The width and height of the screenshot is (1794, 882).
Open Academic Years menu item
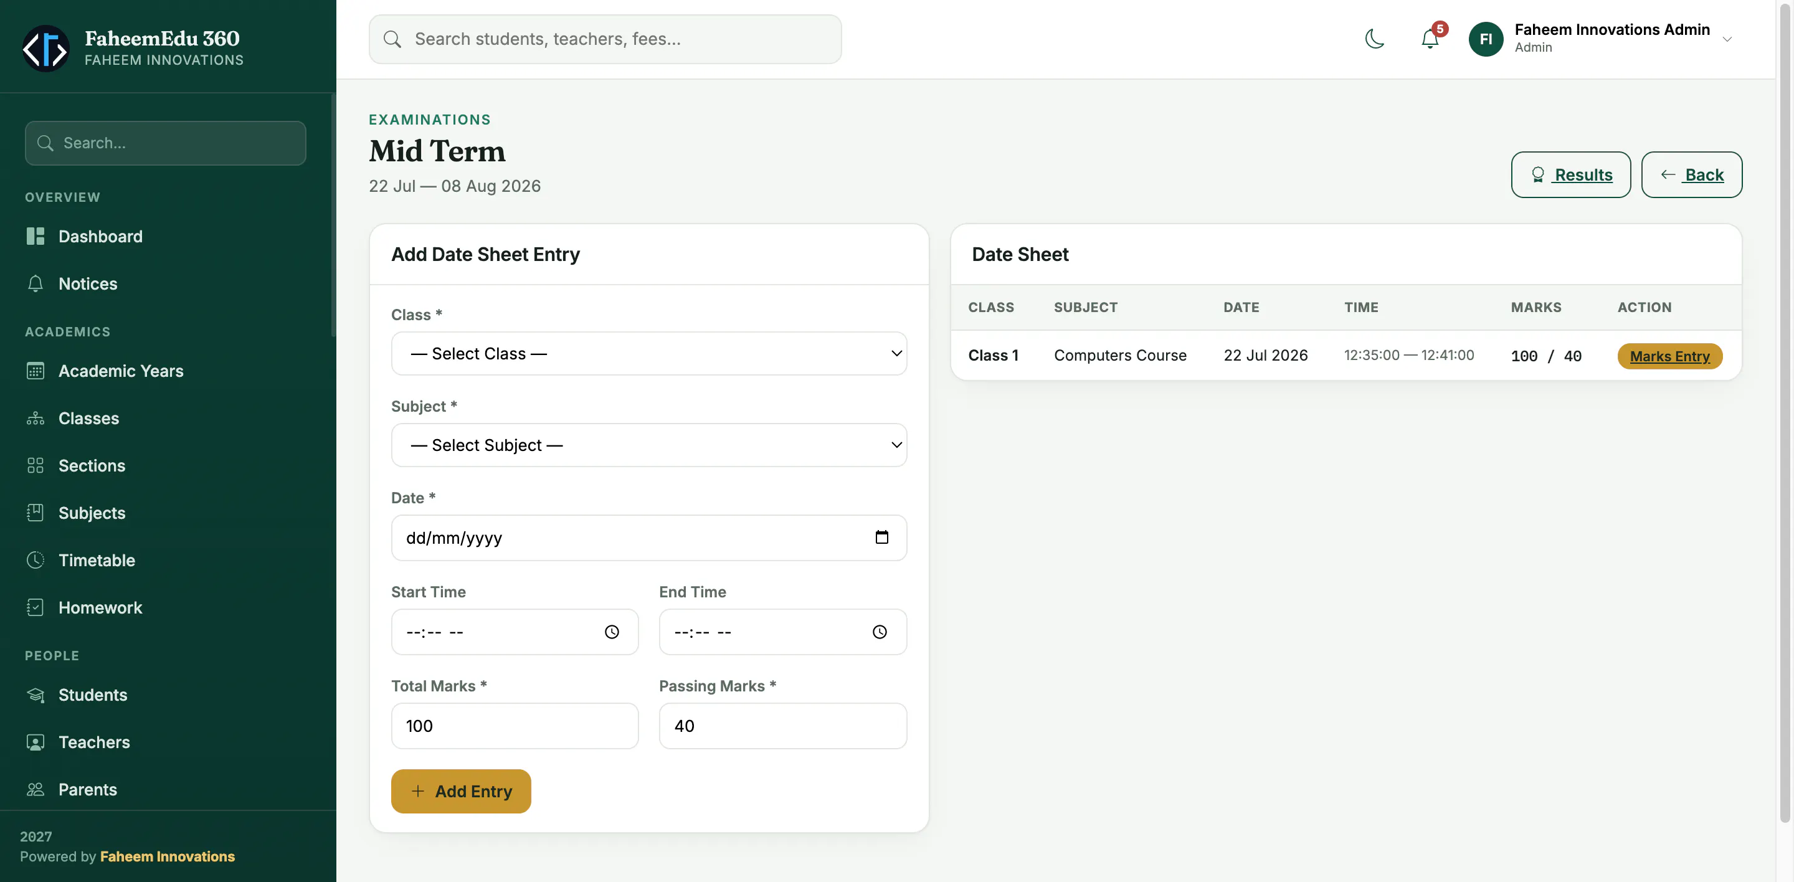(120, 371)
